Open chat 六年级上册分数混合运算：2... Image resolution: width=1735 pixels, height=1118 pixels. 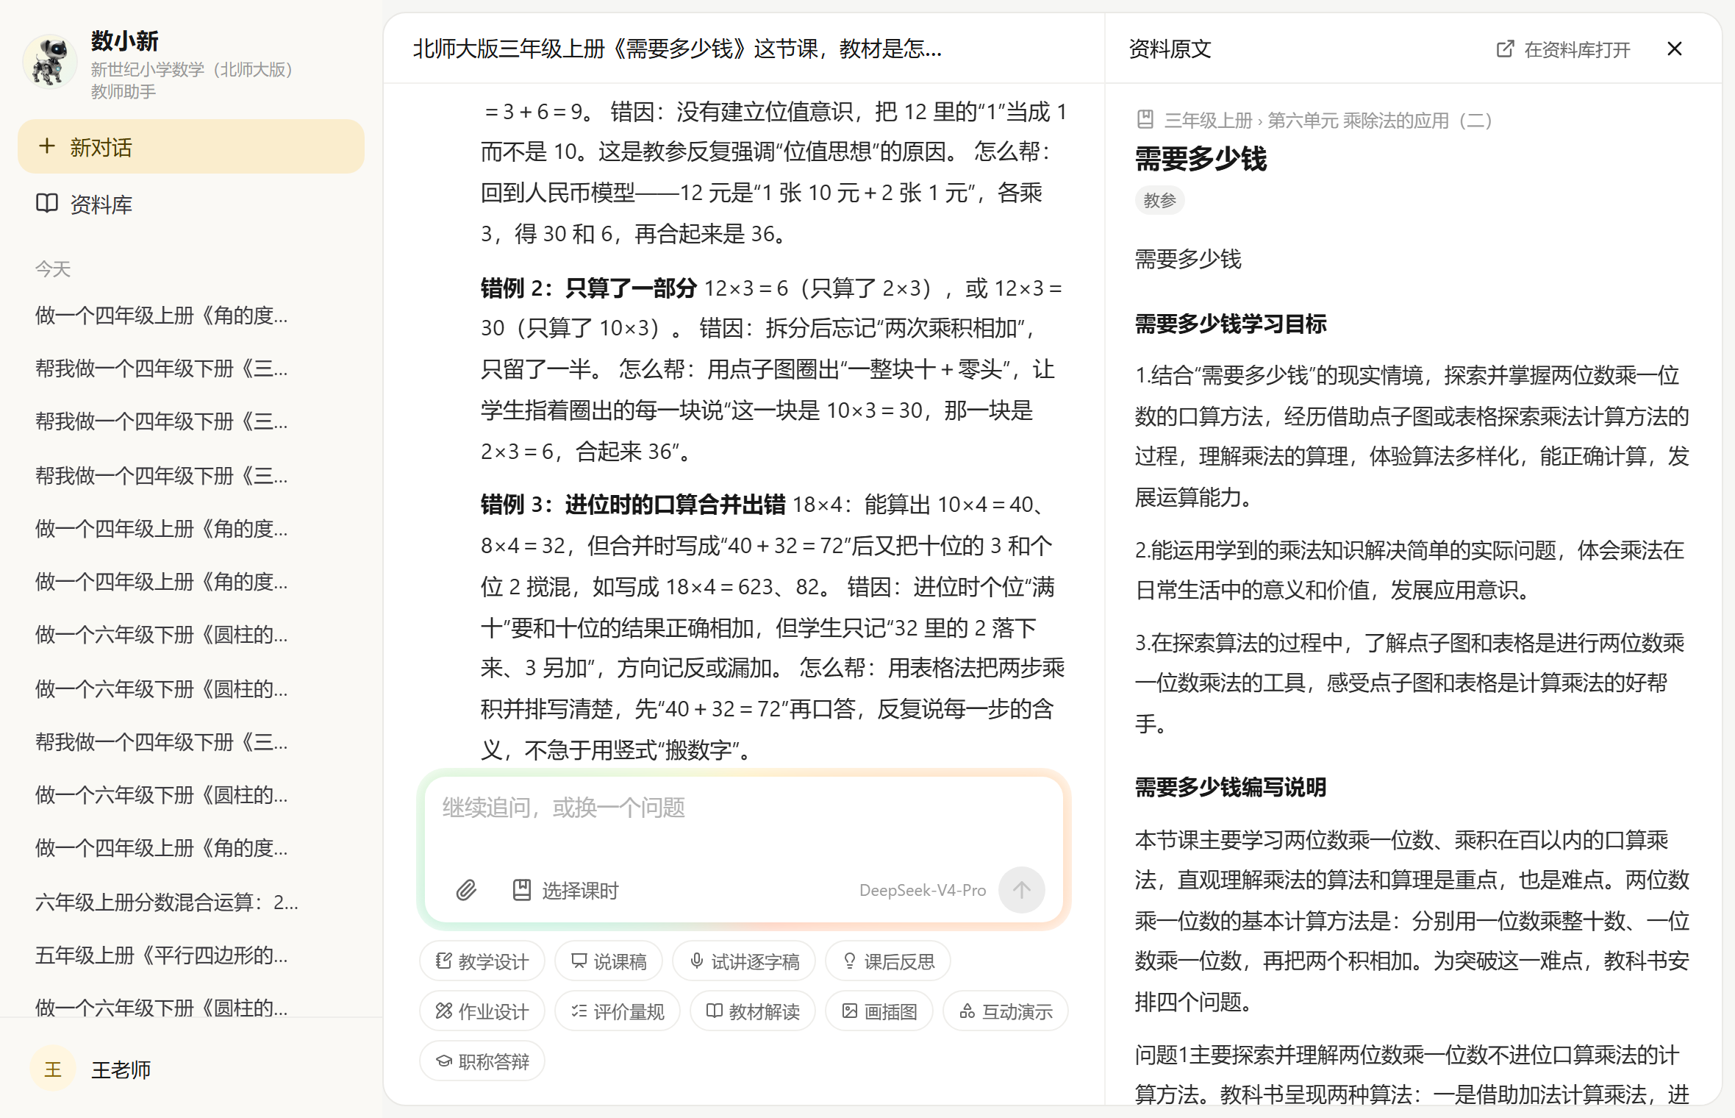coord(167,902)
